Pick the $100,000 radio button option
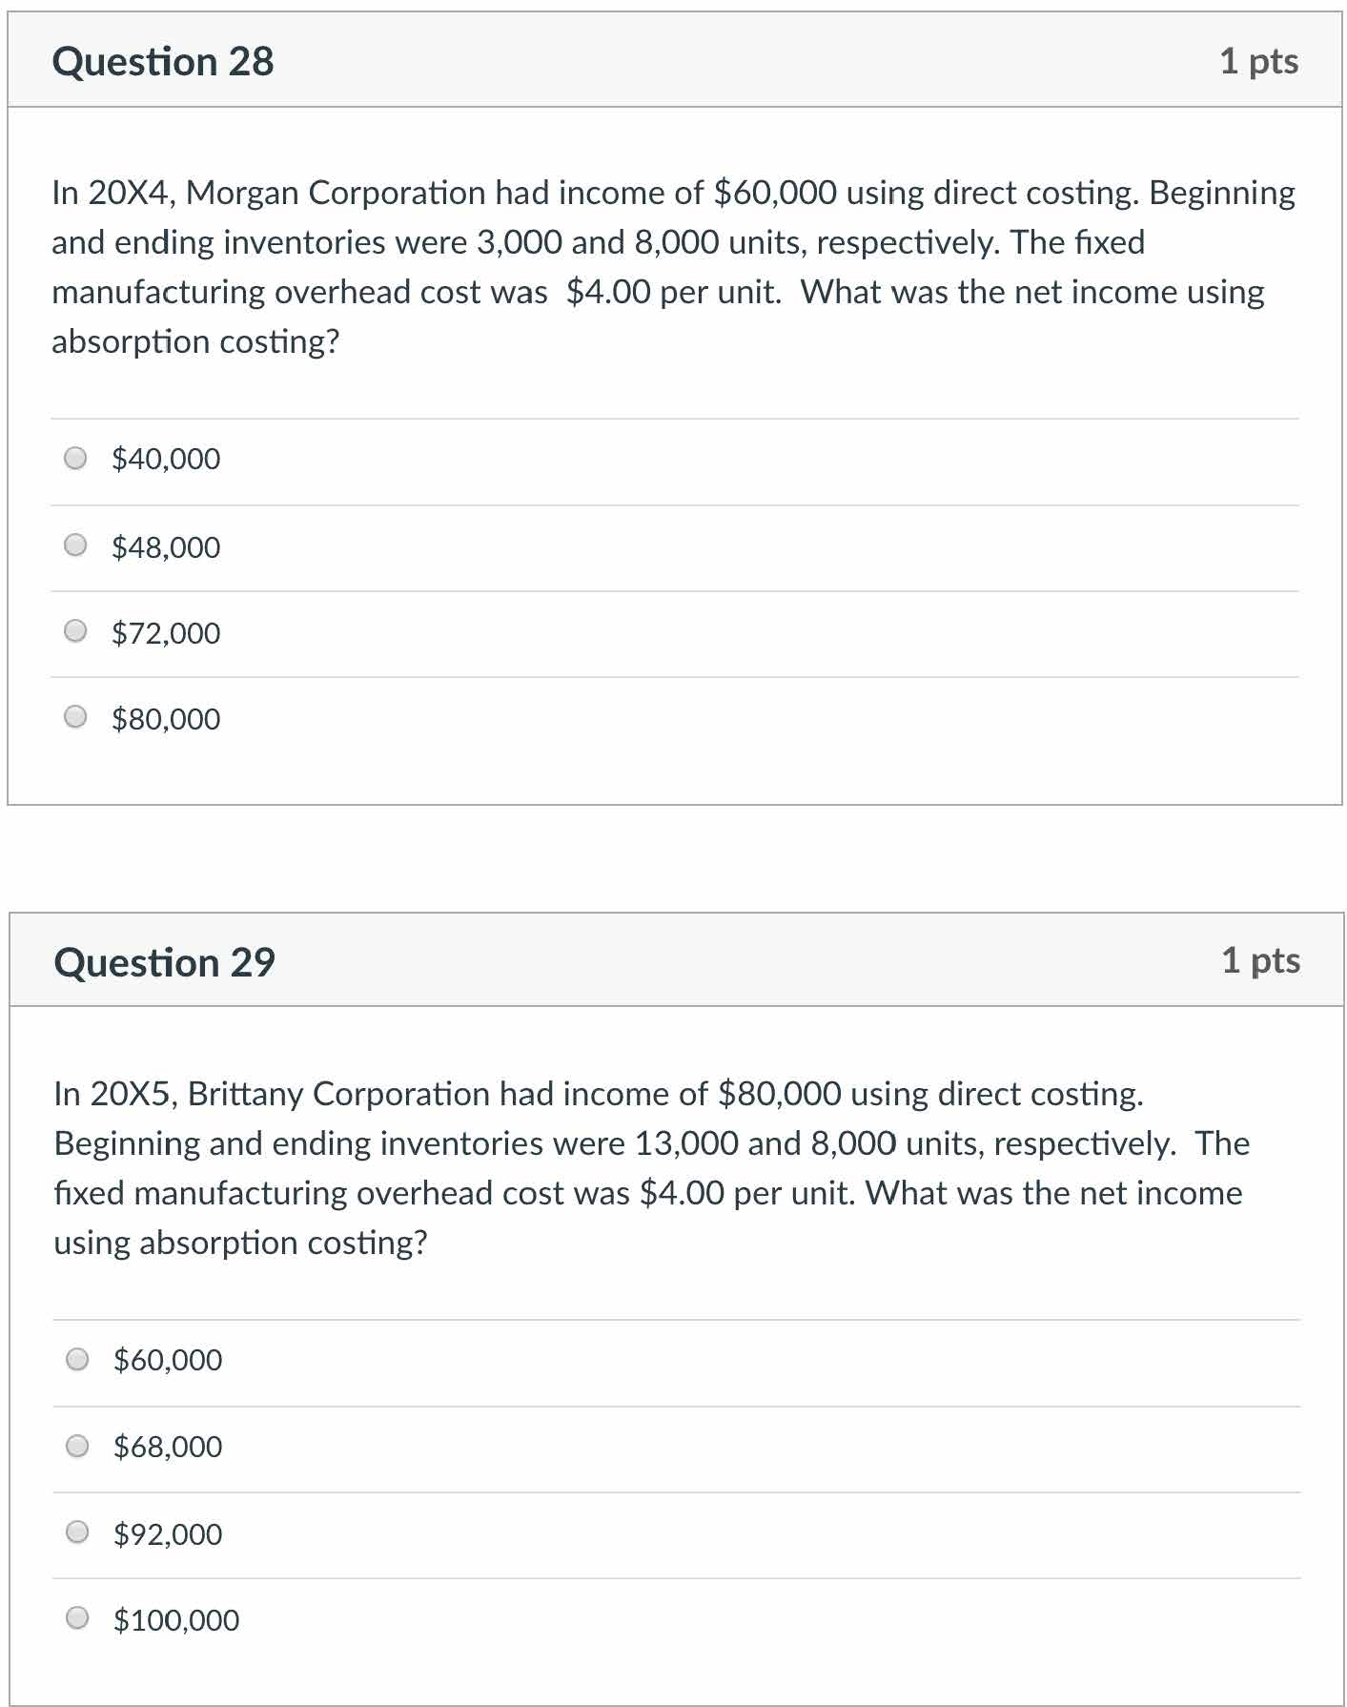 (x=78, y=1618)
